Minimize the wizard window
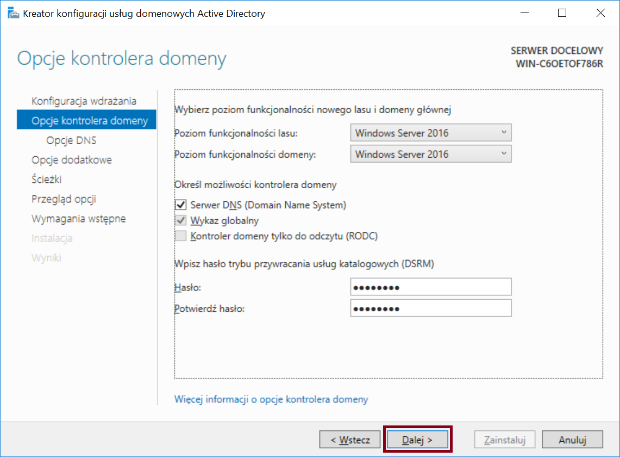The image size is (620, 457). click(525, 13)
